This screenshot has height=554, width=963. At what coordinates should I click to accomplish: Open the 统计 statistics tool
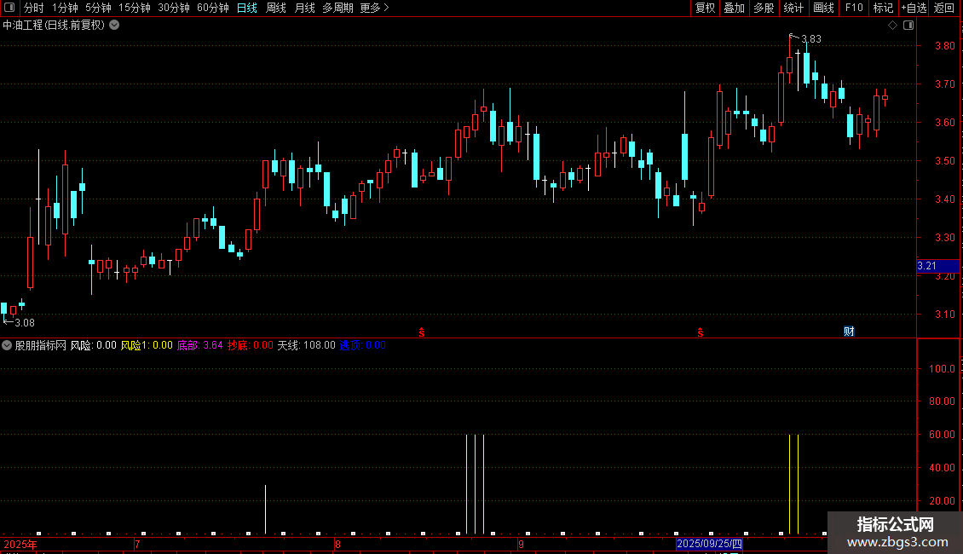point(793,8)
